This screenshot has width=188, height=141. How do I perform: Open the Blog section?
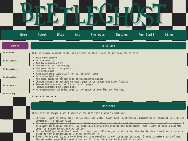[x=61, y=34]
